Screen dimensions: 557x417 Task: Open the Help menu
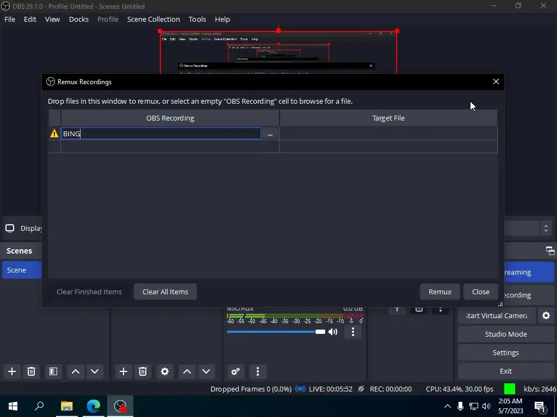coord(222,19)
